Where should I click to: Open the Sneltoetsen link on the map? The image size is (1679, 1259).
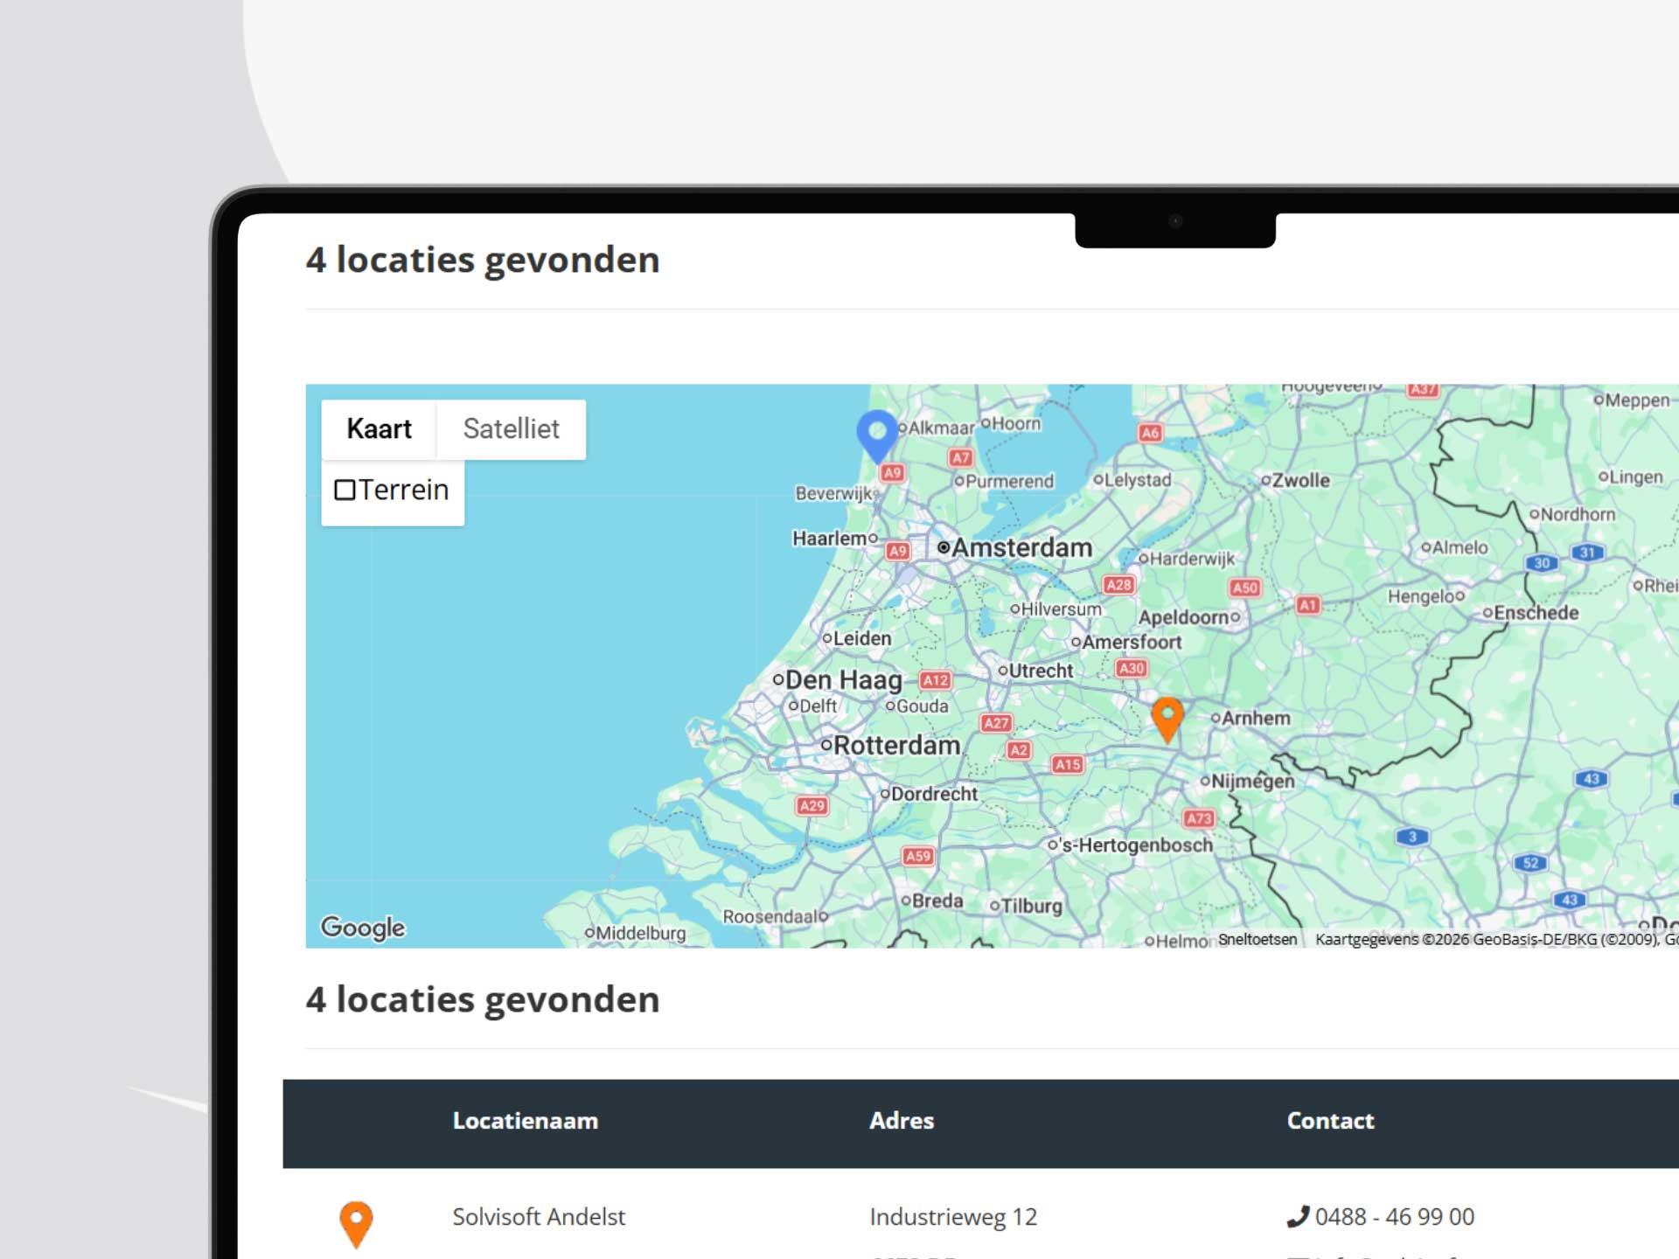(1258, 939)
